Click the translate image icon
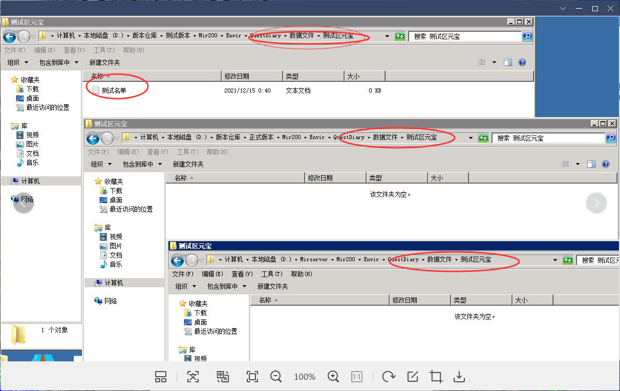Viewport: 620px width, 391px height. (x=223, y=377)
